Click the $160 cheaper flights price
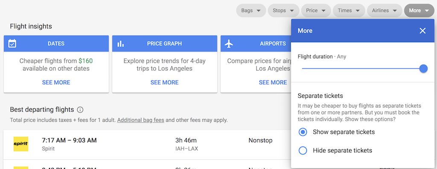The width and height of the screenshot is (437, 169). click(85, 61)
